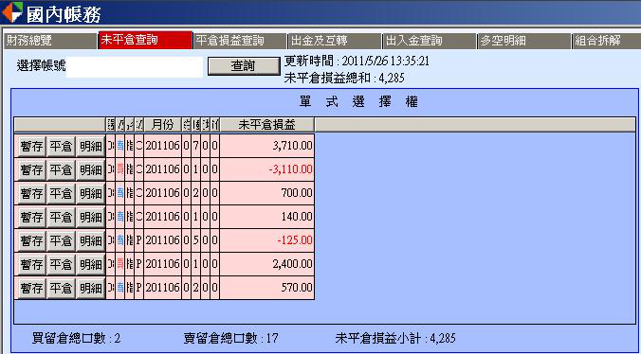The image size is (641, 354).
Task: Switch to the 財務總覽 tab
Action: pyautogui.click(x=50, y=41)
